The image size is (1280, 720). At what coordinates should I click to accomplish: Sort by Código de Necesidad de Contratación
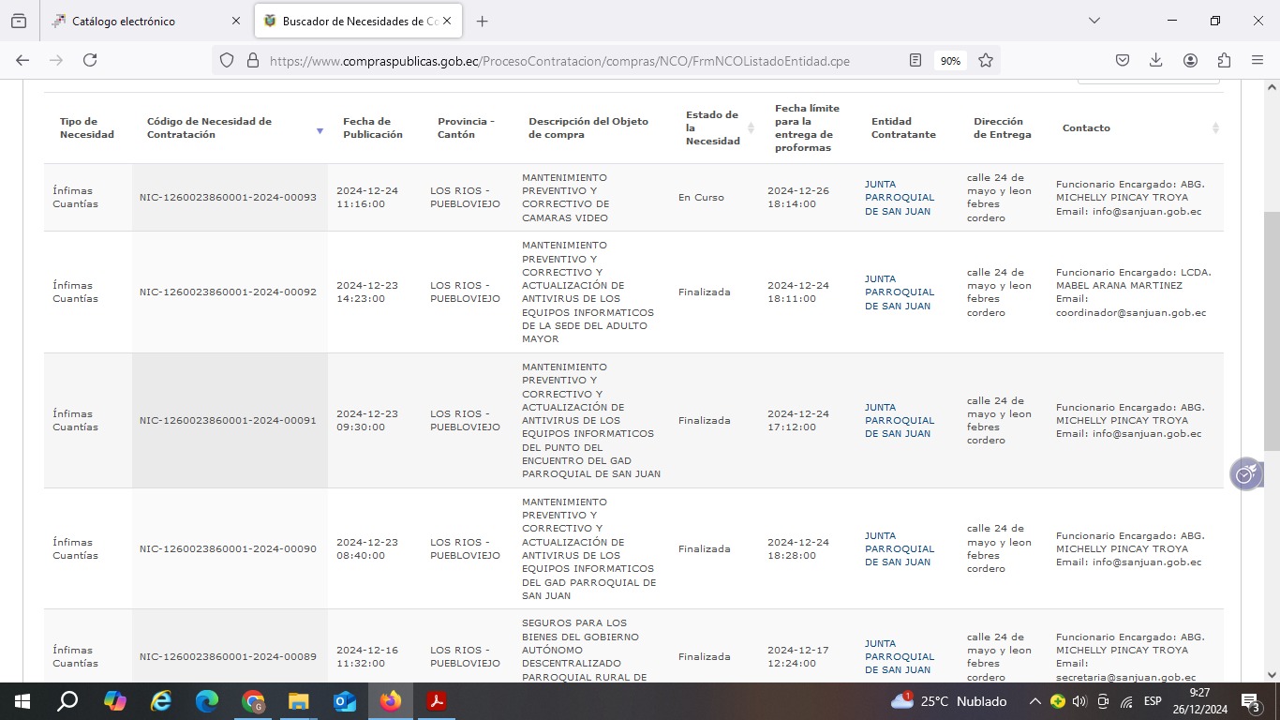click(320, 131)
